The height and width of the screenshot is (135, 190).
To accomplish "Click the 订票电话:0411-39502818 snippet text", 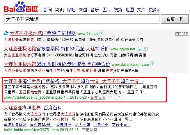I will [x=52, y=55].
